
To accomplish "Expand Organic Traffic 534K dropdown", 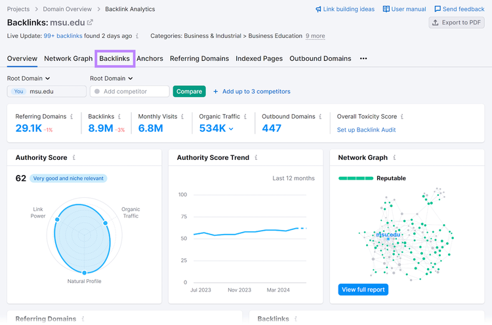I will [232, 129].
